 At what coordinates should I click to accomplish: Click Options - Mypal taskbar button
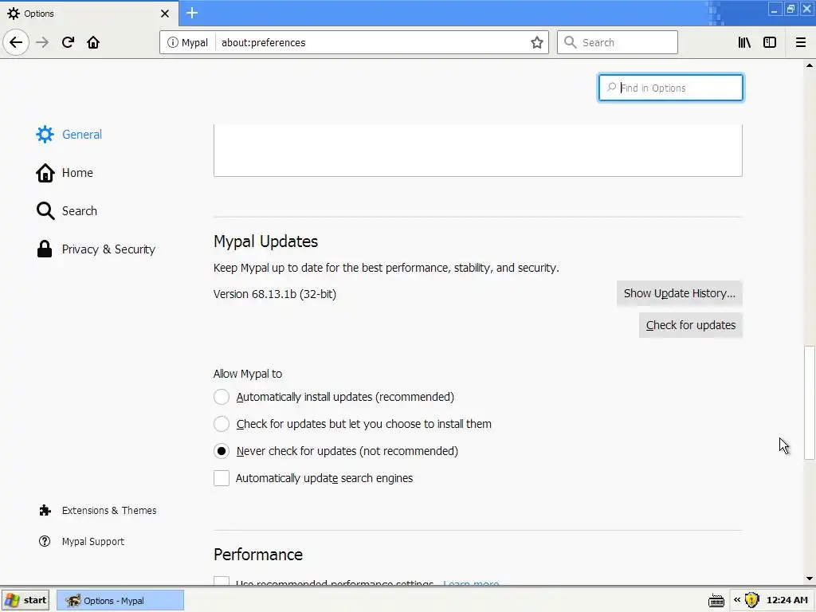pyautogui.click(x=120, y=601)
